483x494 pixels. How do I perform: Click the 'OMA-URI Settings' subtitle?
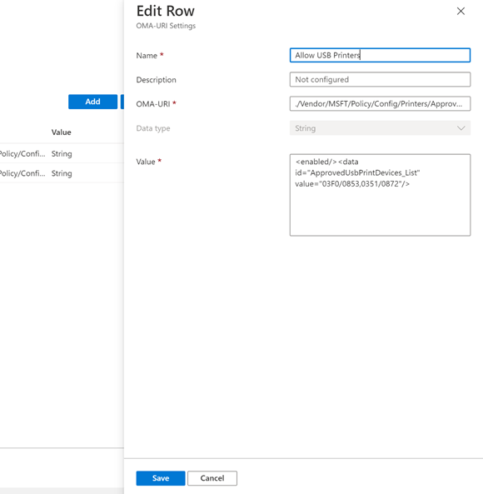tap(166, 26)
